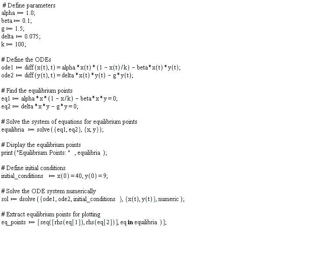Click the eq_points := seq line
Image resolution: width=336 pixels, height=257 pixels.
point(84,222)
